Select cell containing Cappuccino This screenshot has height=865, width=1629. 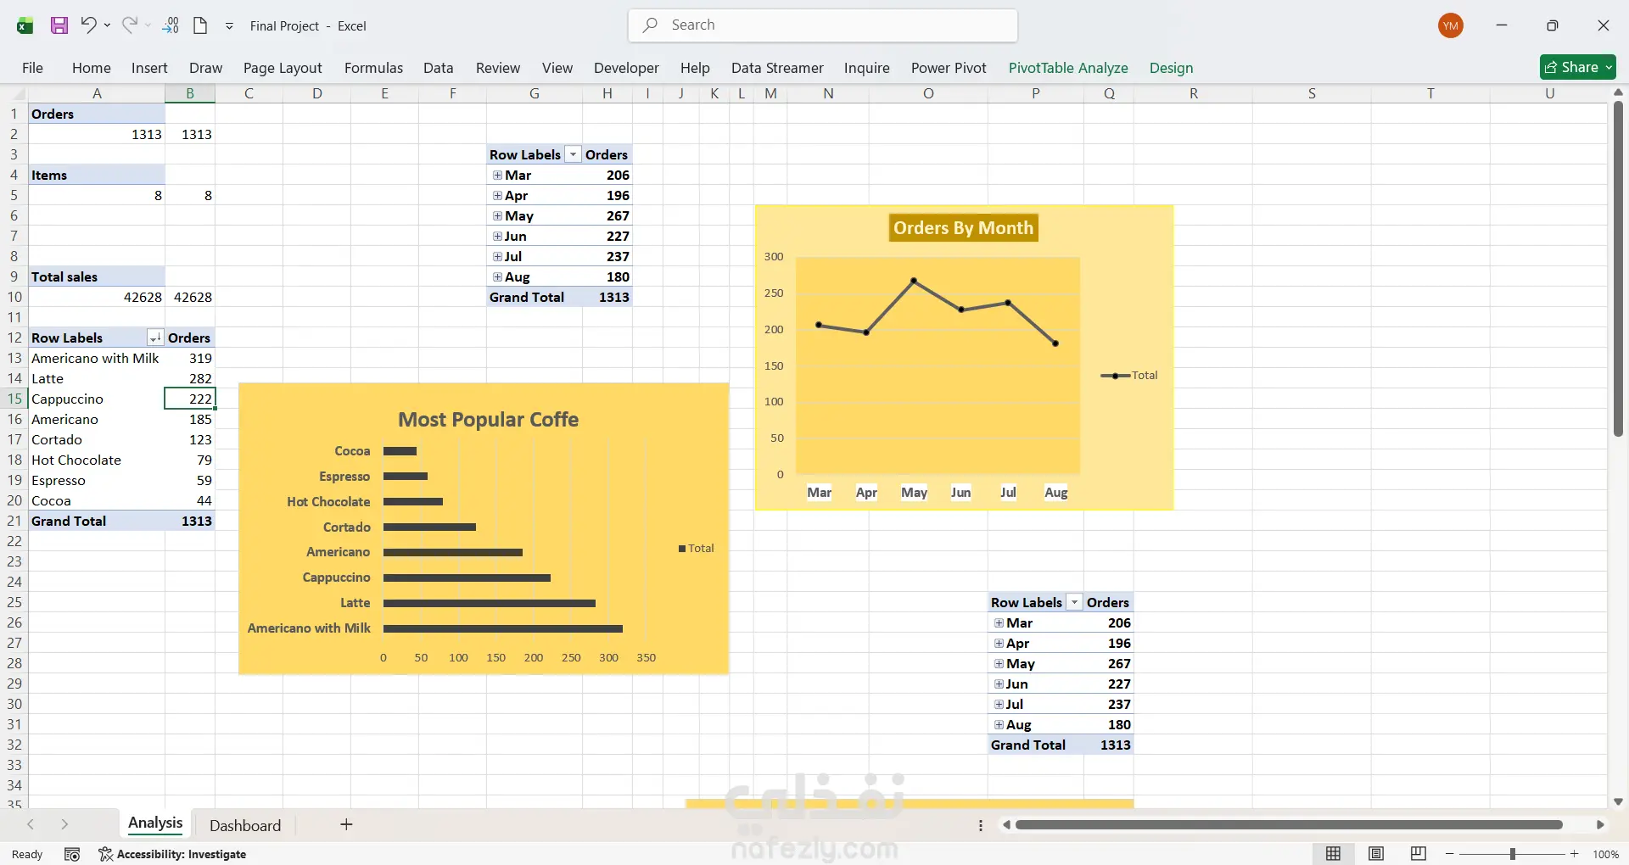tap(97, 399)
